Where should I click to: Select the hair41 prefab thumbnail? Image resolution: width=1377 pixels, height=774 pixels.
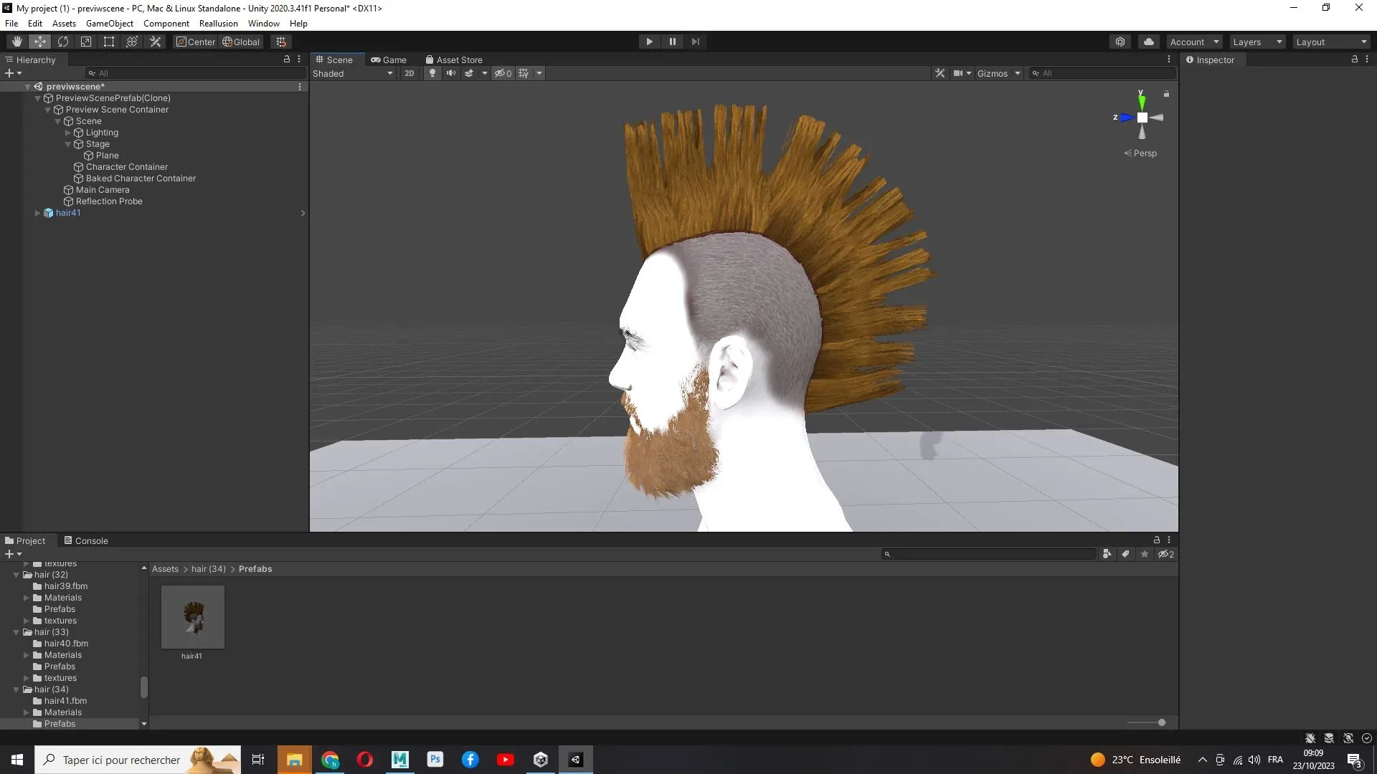click(192, 616)
